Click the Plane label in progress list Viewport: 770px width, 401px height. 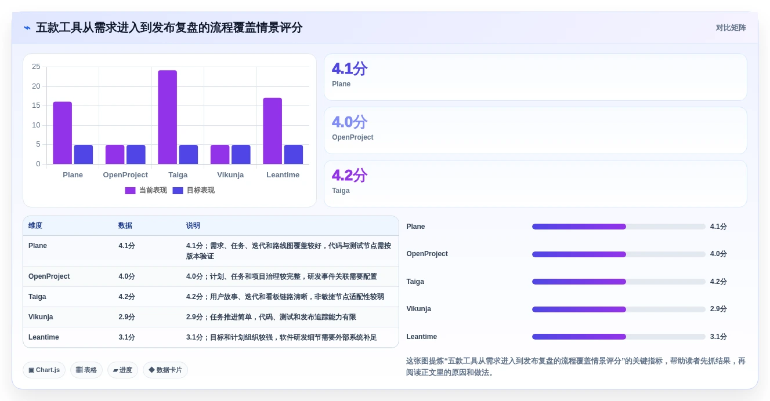click(x=415, y=227)
